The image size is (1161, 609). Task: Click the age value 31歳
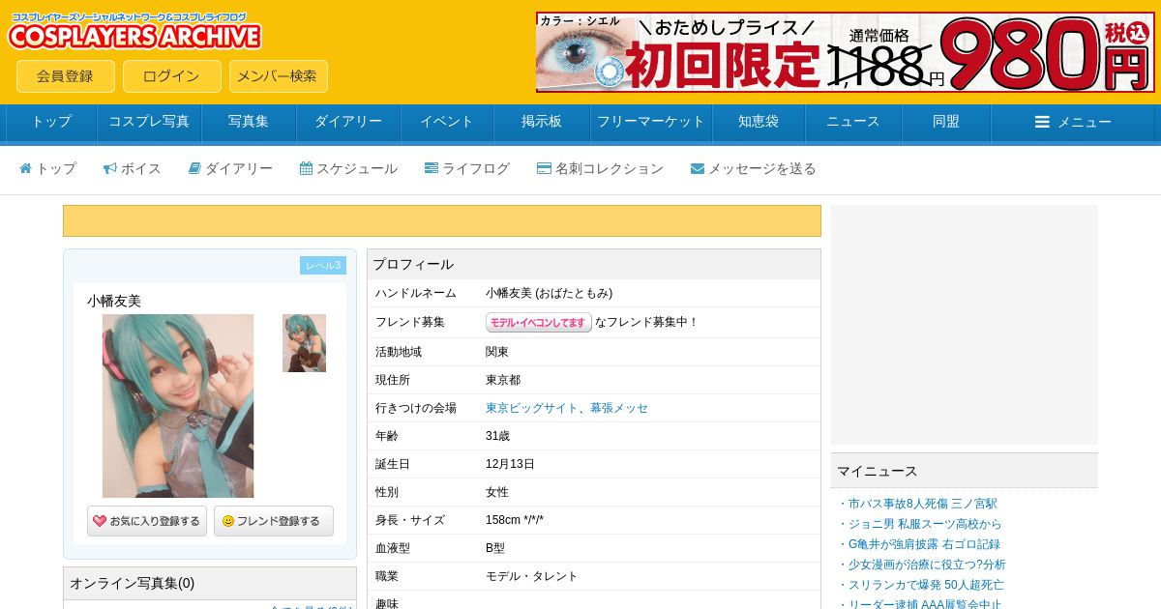tap(497, 436)
